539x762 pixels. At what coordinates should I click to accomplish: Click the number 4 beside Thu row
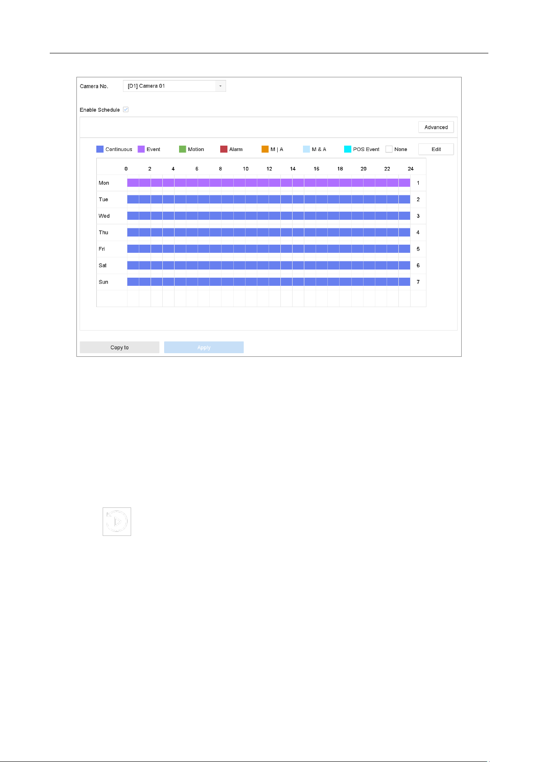418,232
